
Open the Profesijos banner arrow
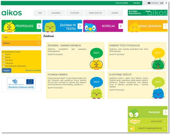point(39,26)
